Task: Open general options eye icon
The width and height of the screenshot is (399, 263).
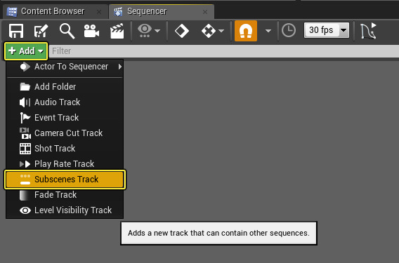Action: pos(145,30)
